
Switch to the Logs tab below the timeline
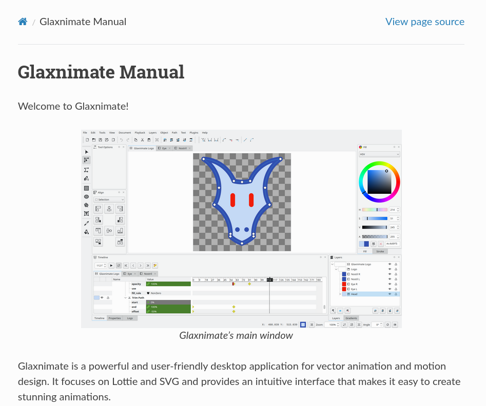pyautogui.click(x=130, y=318)
